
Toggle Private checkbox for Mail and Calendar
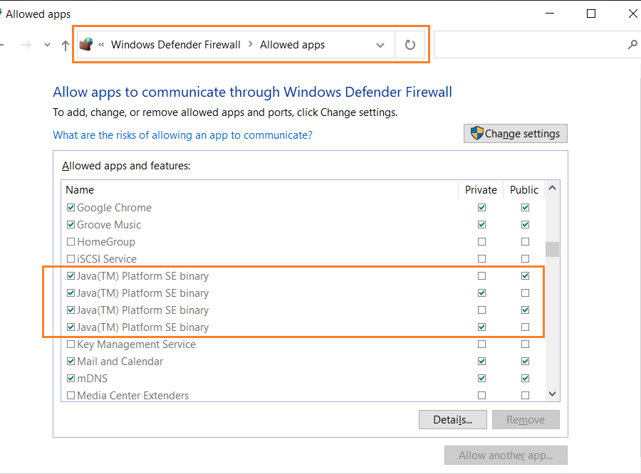tap(482, 362)
